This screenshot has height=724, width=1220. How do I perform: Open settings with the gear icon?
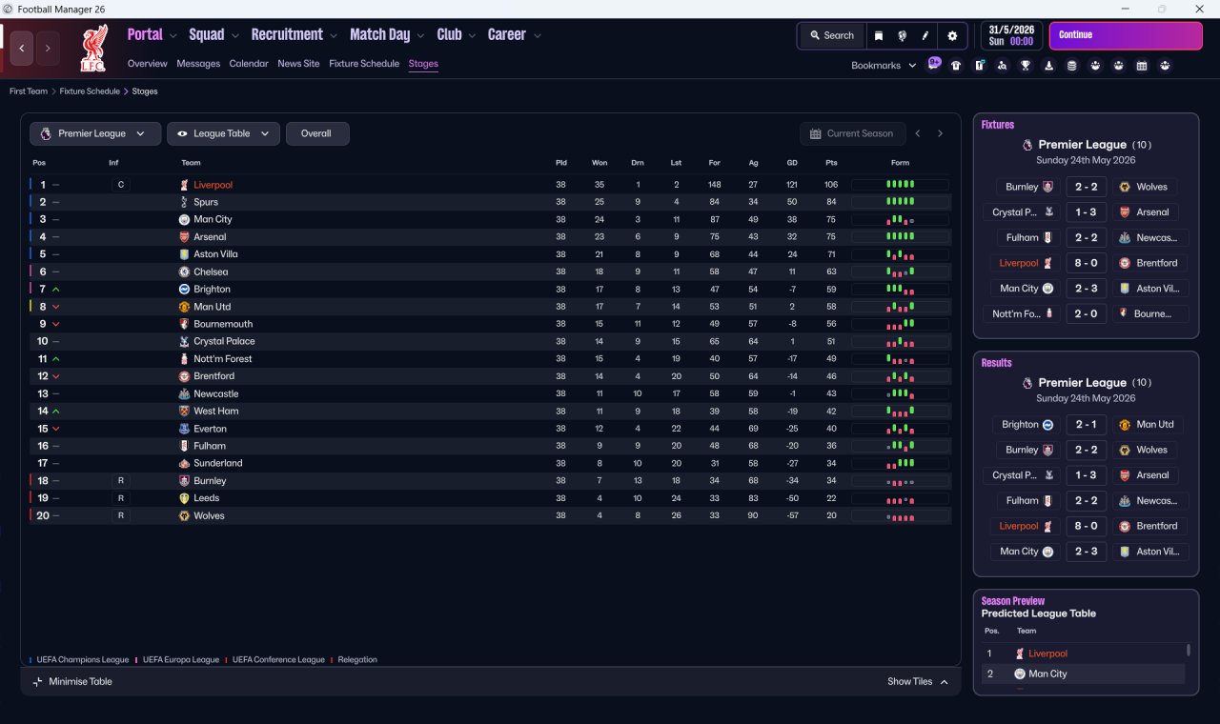point(952,36)
